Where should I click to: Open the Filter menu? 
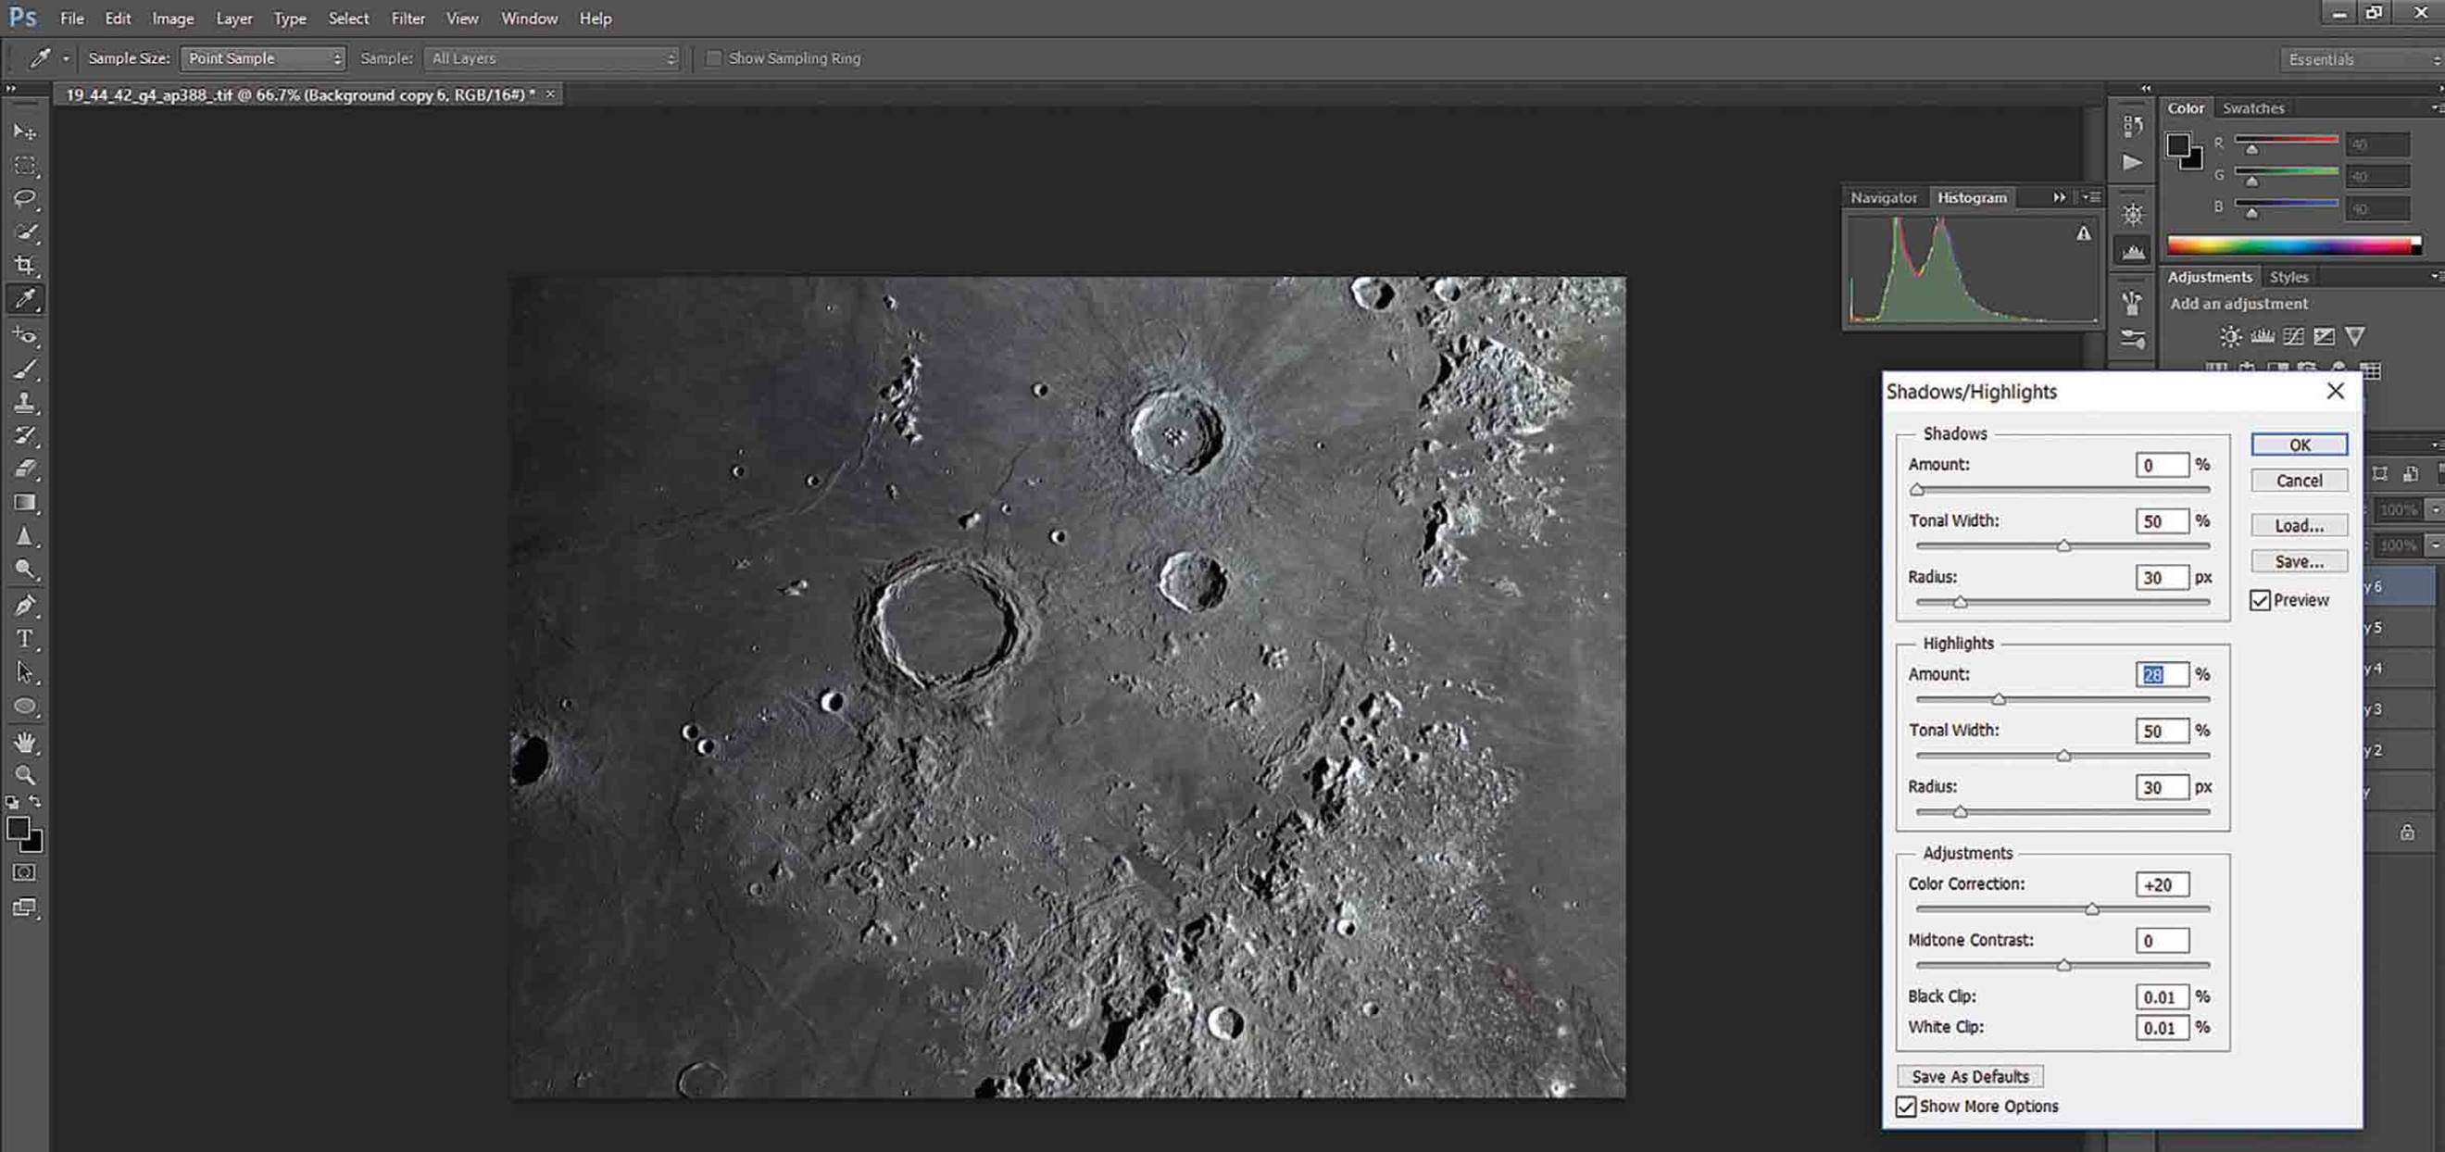point(408,18)
